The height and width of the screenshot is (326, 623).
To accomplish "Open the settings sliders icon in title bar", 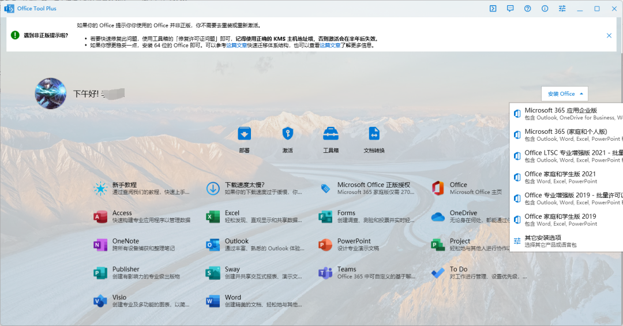I will click(562, 8).
